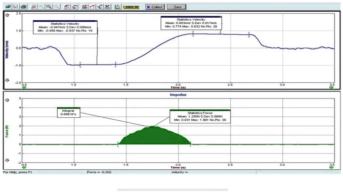Select the Integral 0.899 N*s value
Screen dimensions: 343x193
(68, 114)
